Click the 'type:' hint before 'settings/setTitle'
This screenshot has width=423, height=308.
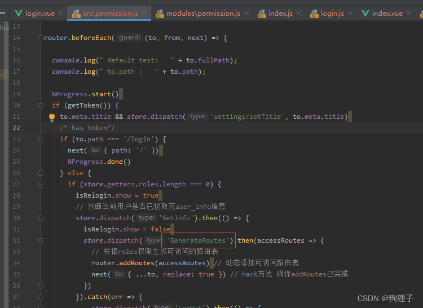[198, 117]
